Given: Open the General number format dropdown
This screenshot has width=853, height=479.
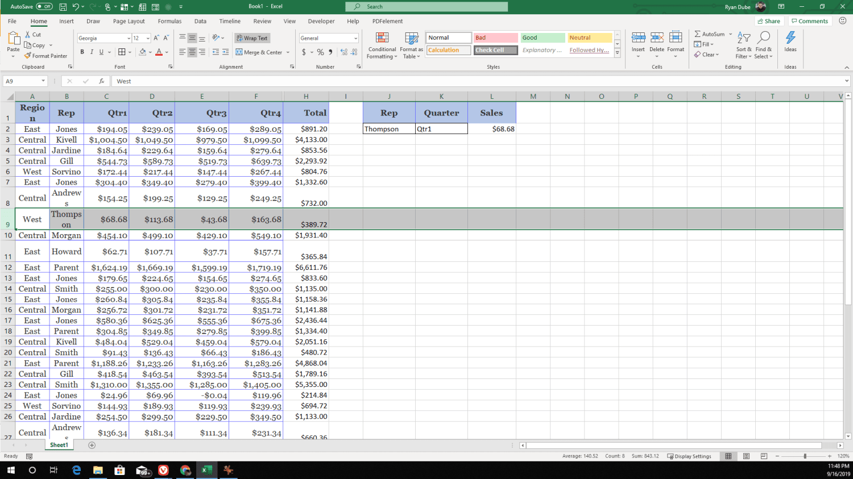Looking at the screenshot, I should point(355,38).
